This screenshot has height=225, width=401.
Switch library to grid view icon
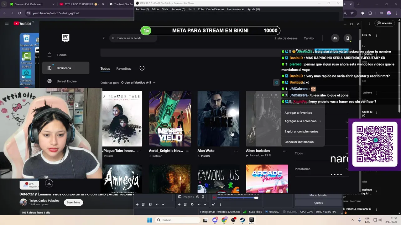pyautogui.click(x=276, y=82)
